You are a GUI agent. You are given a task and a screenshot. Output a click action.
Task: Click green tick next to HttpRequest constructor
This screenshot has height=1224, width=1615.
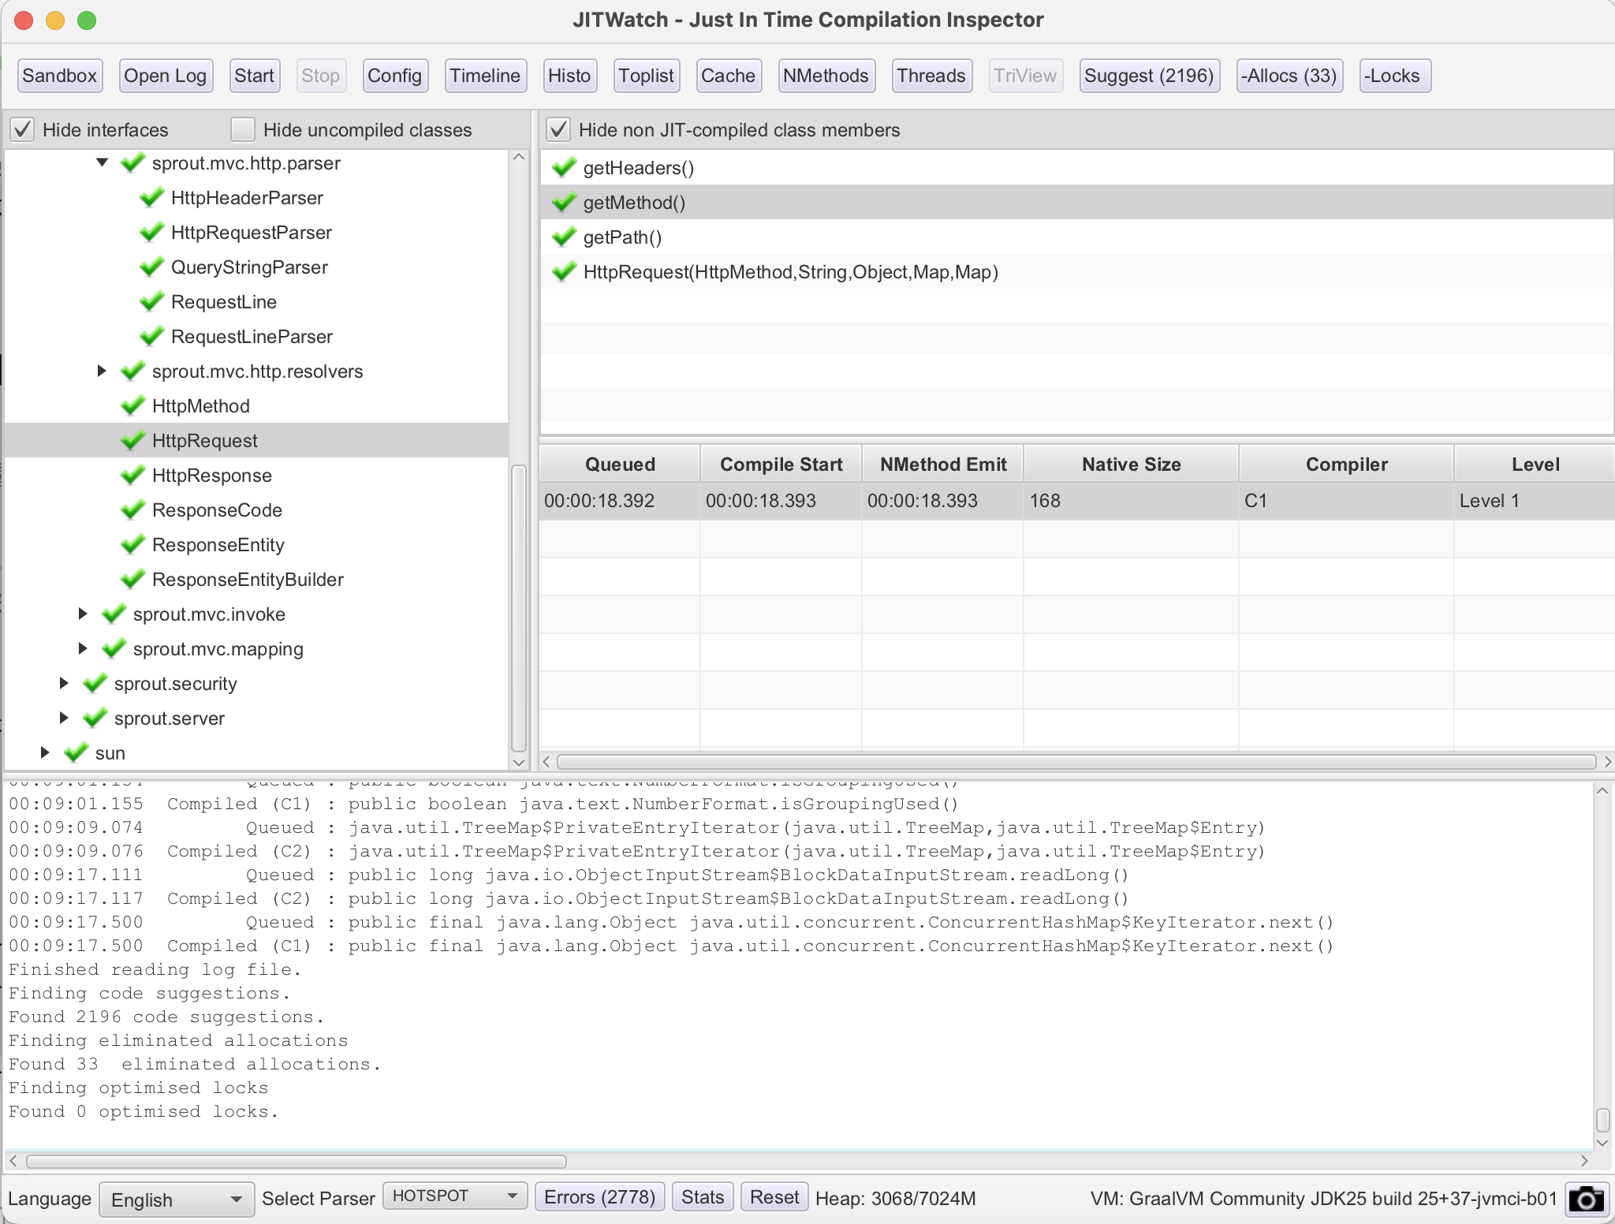564,271
